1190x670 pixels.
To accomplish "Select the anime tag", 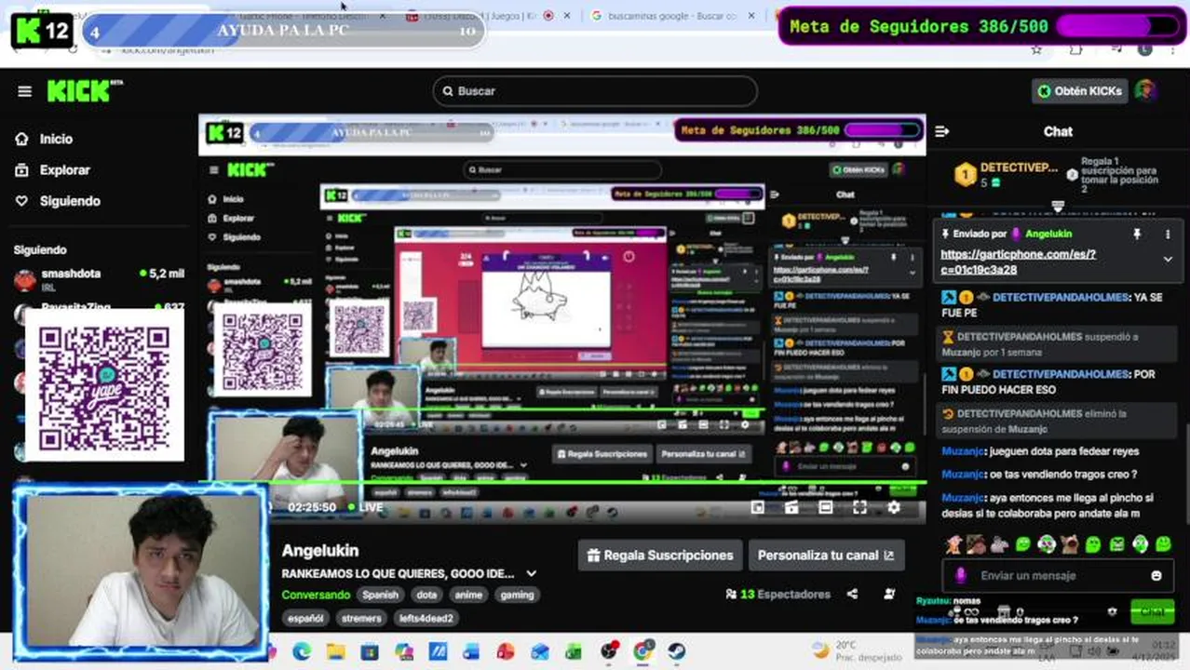I will (468, 596).
